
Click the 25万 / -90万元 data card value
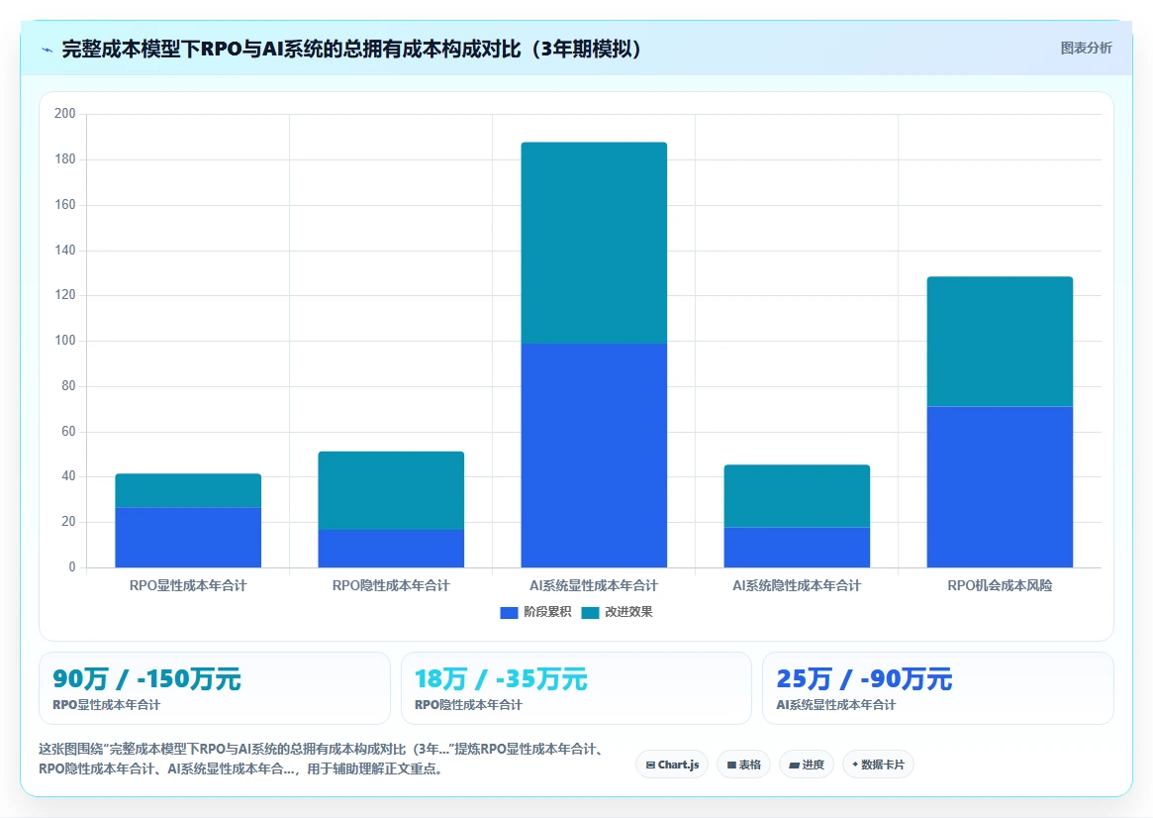[x=864, y=678]
